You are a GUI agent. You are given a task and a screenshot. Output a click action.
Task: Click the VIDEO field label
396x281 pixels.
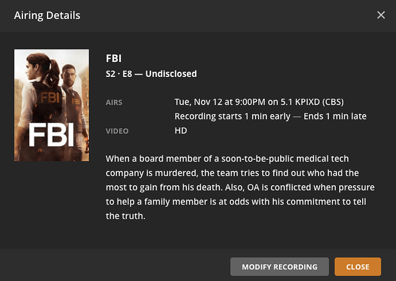(x=117, y=131)
